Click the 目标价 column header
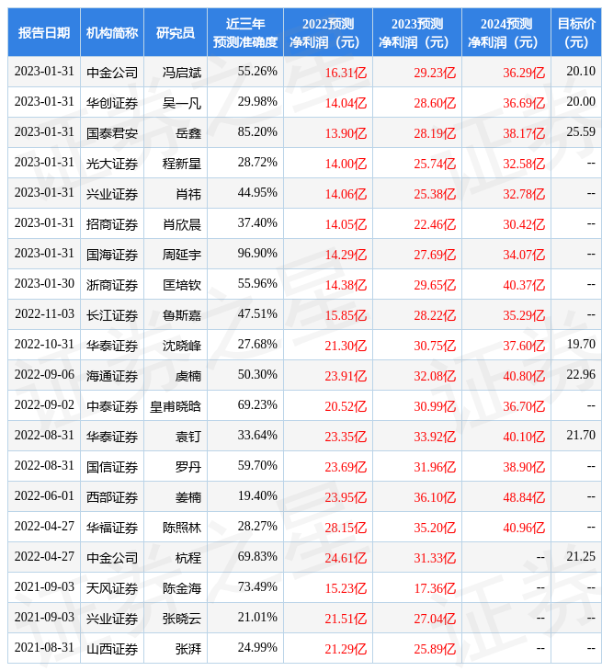602x671 pixels. pos(576,32)
